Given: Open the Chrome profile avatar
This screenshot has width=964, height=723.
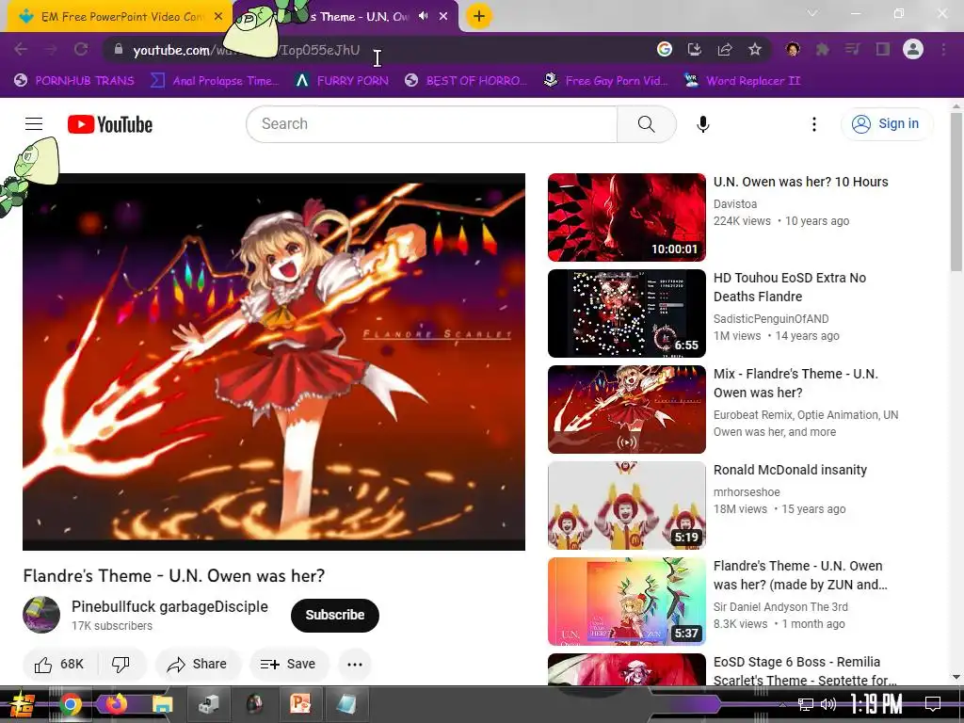Looking at the screenshot, I should [x=913, y=49].
